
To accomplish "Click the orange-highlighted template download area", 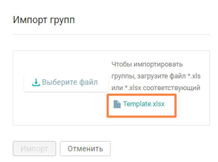I will pyautogui.click(x=141, y=106).
